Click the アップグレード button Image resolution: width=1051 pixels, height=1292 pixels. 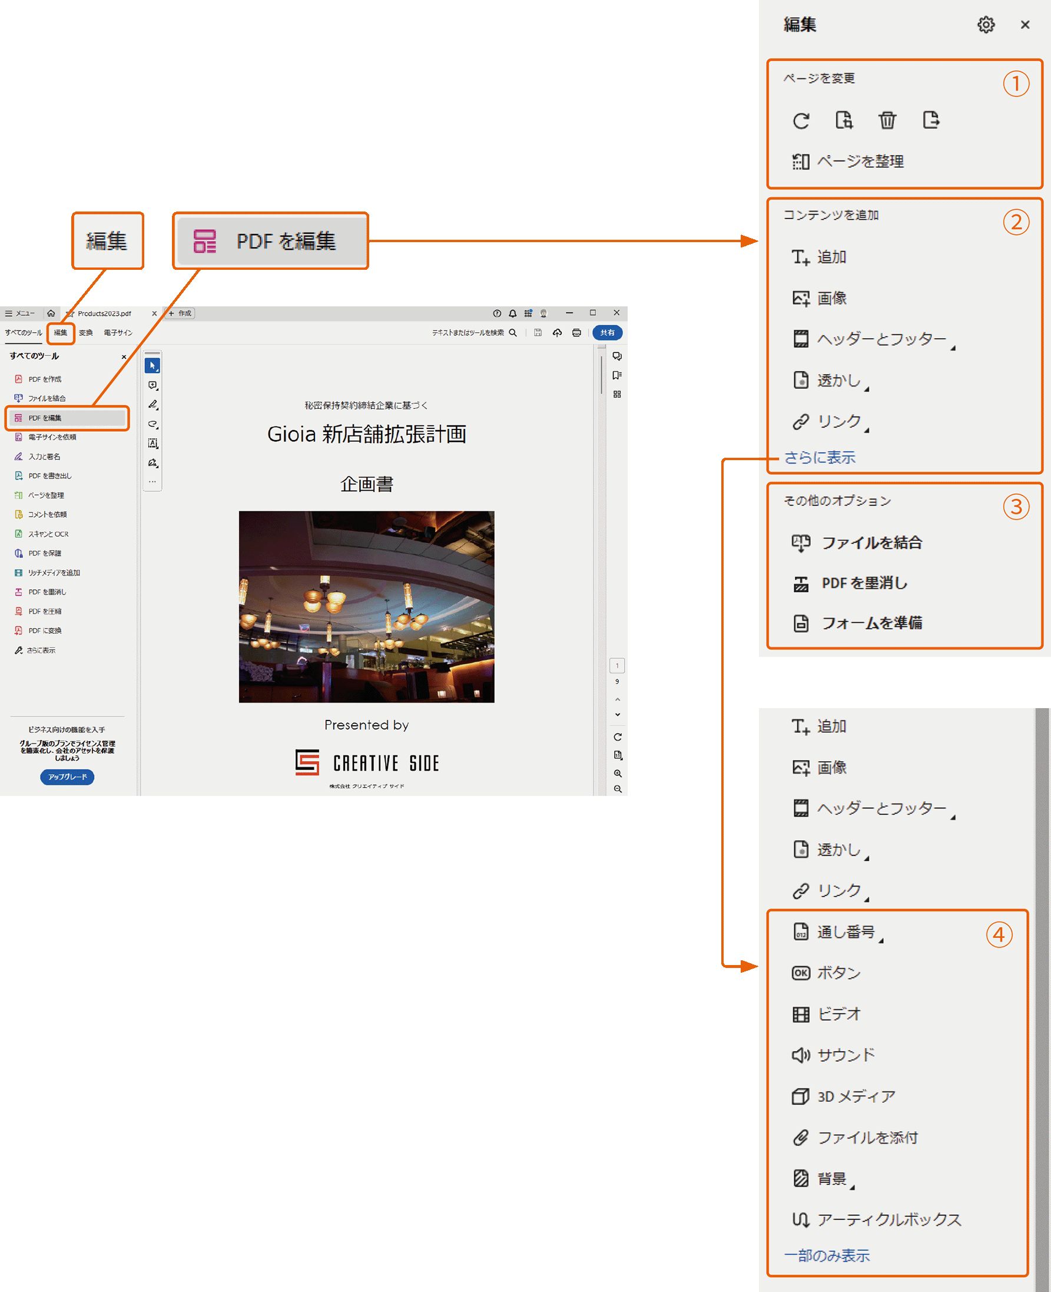(x=67, y=776)
